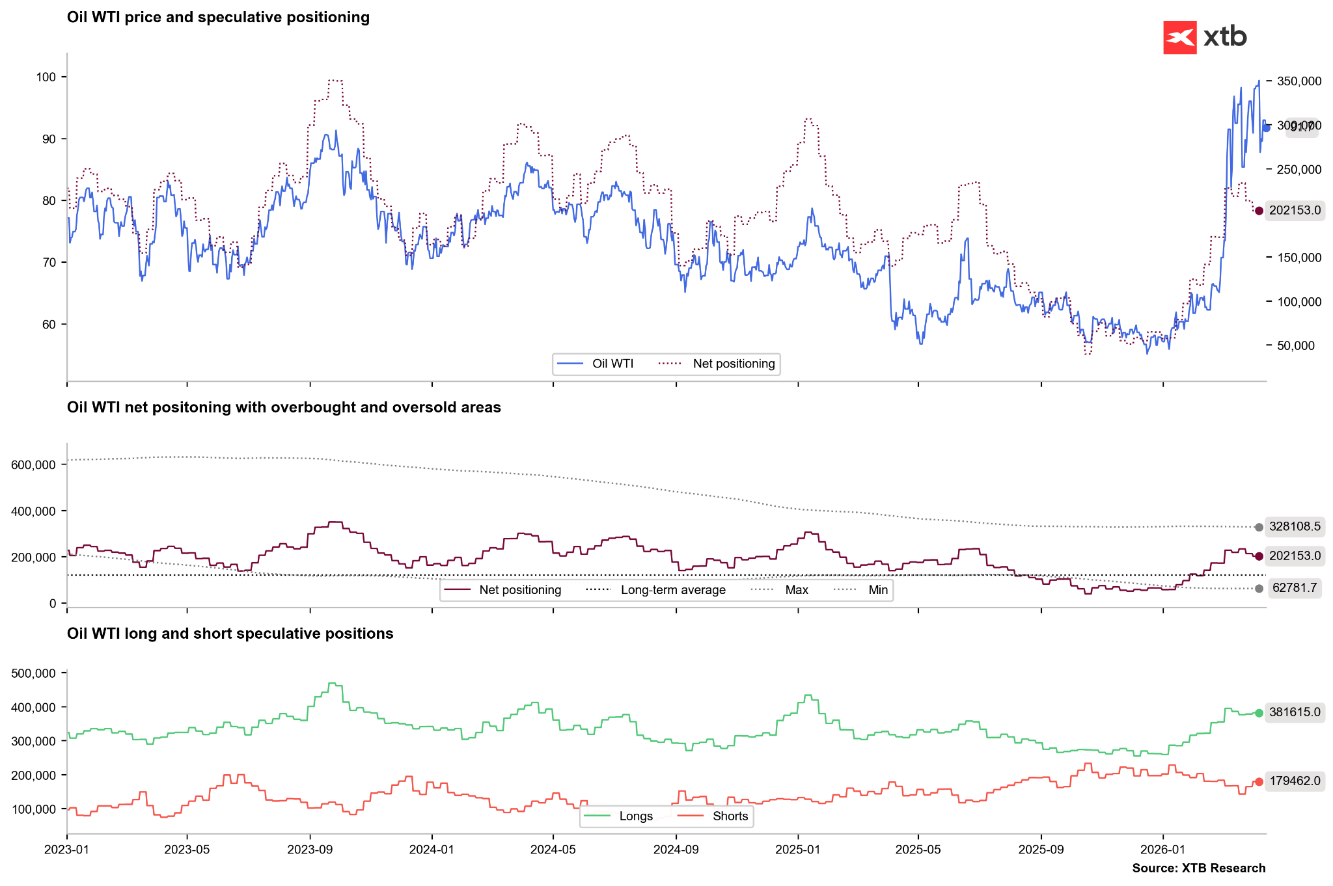Click the "Oil WTI price and speculative positioning" title
1333x886 pixels.
pyautogui.click(x=218, y=18)
